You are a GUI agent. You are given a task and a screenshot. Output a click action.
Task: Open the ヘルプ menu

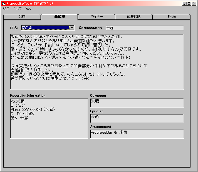18,9
